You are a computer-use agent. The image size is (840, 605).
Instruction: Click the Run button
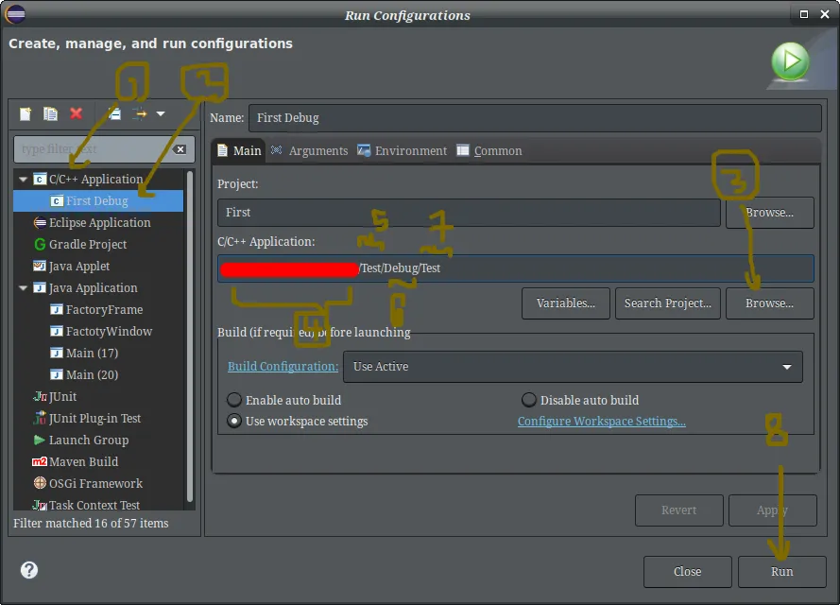click(x=781, y=572)
